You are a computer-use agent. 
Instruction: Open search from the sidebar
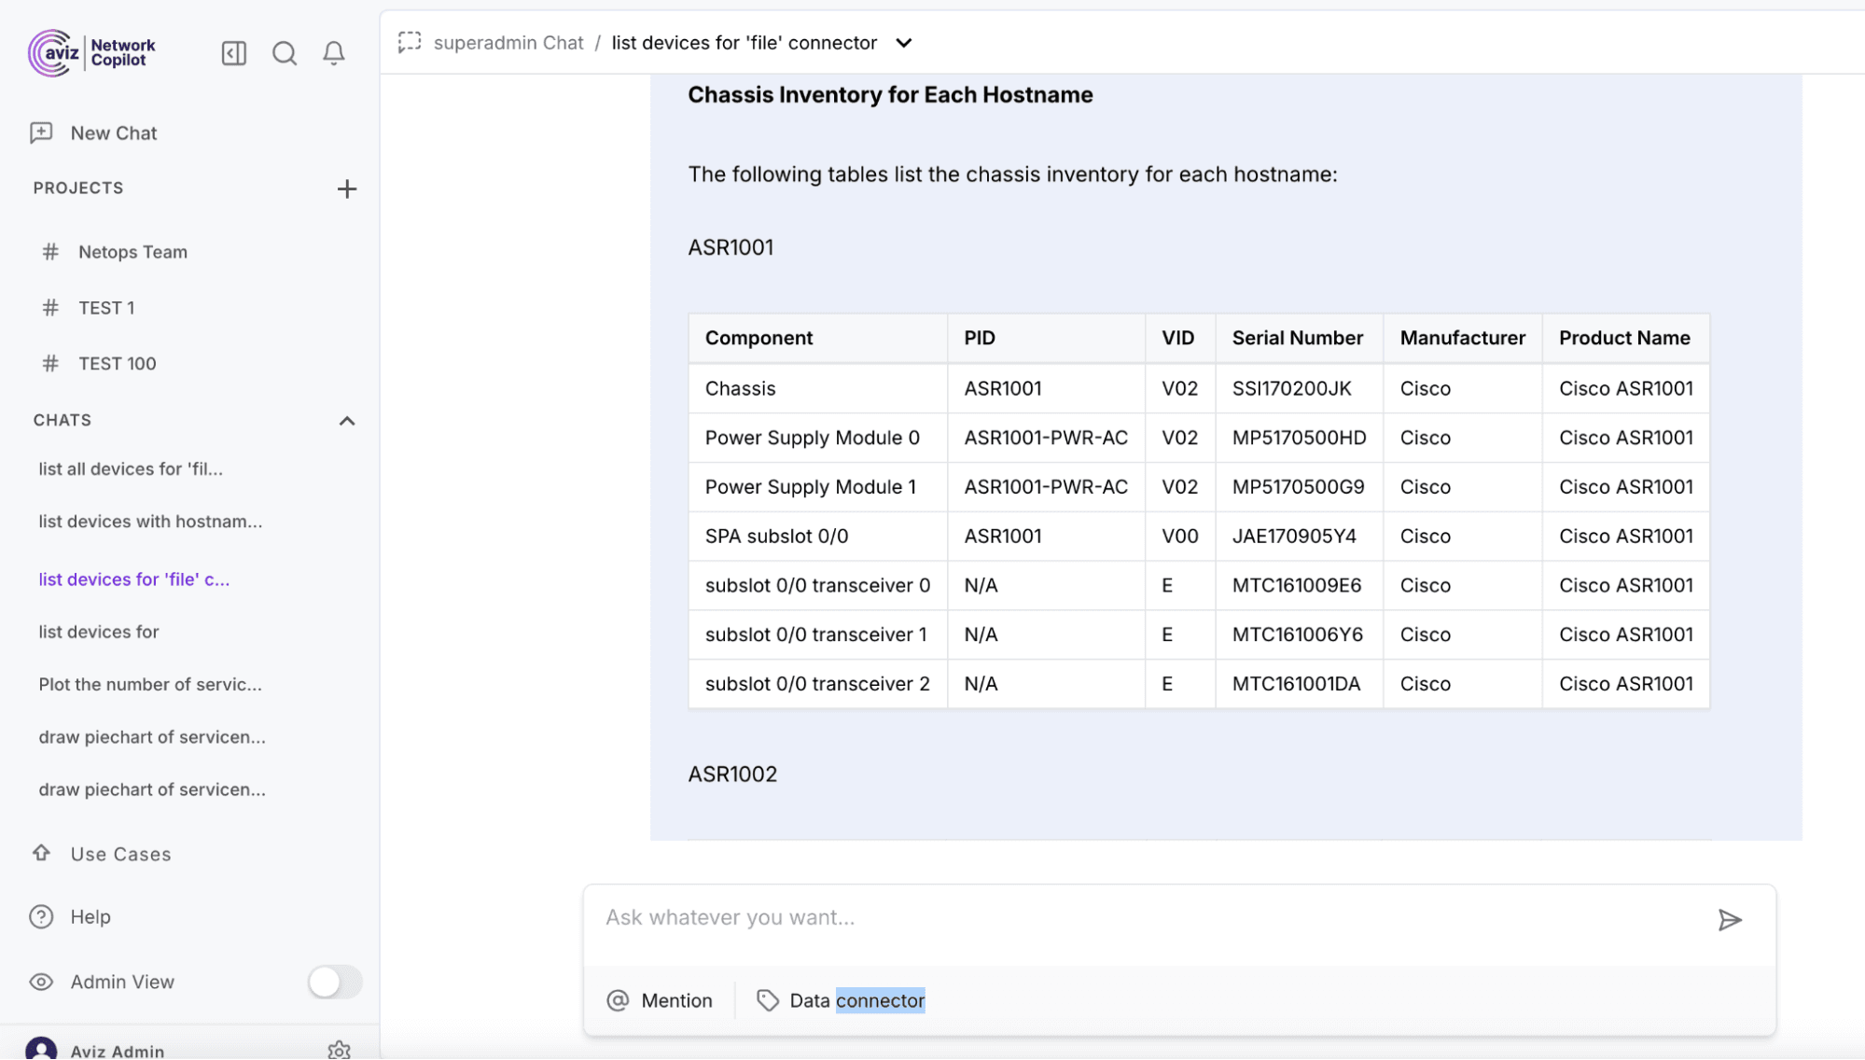tap(285, 53)
